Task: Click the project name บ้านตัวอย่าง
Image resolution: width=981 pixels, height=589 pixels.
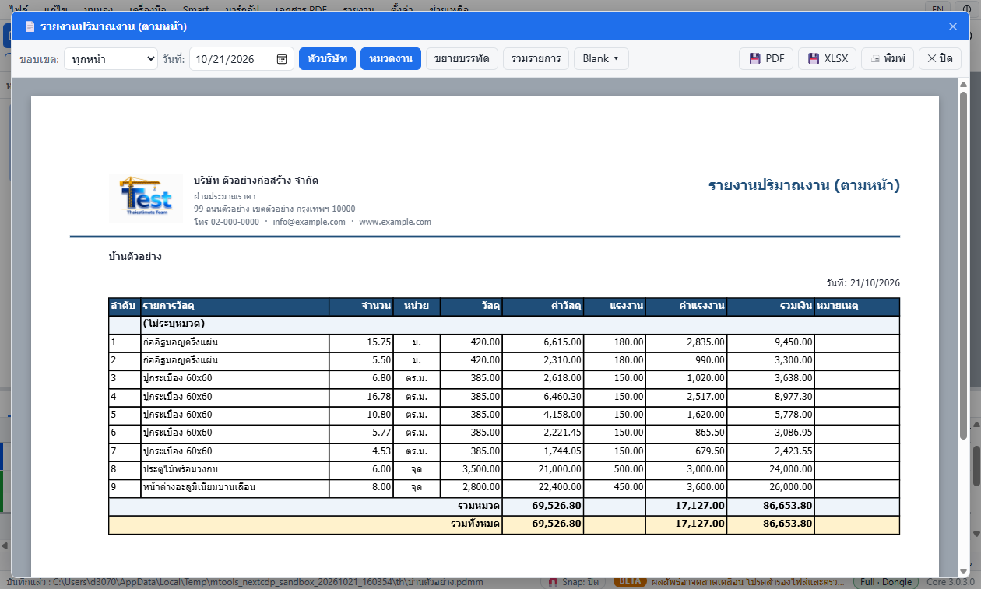Action: coord(135,256)
